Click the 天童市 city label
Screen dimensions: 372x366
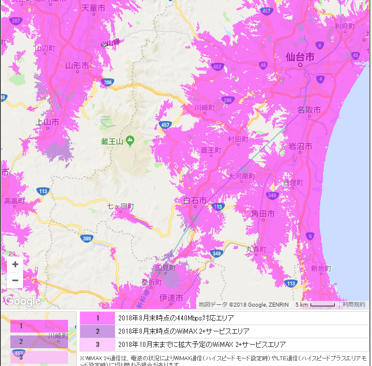pos(93,8)
